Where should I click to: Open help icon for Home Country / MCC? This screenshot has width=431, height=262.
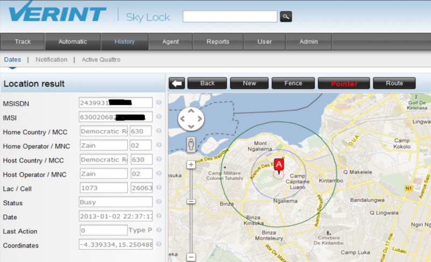pyautogui.click(x=159, y=131)
